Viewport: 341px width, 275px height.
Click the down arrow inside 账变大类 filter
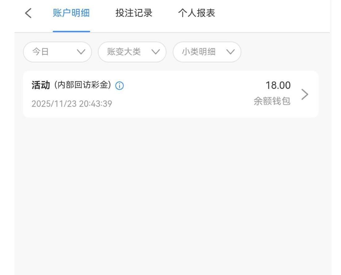click(x=156, y=52)
